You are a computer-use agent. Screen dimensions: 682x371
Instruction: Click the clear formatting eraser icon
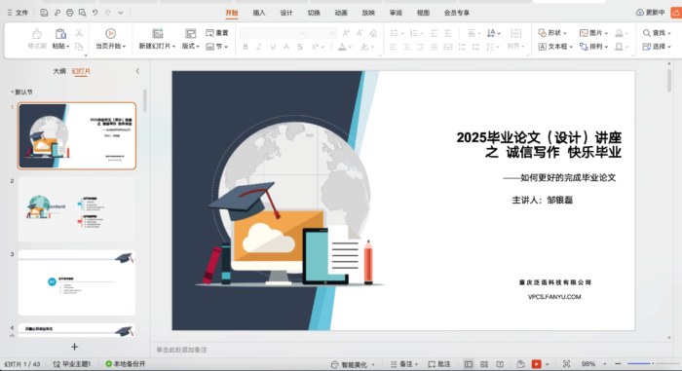[373, 33]
